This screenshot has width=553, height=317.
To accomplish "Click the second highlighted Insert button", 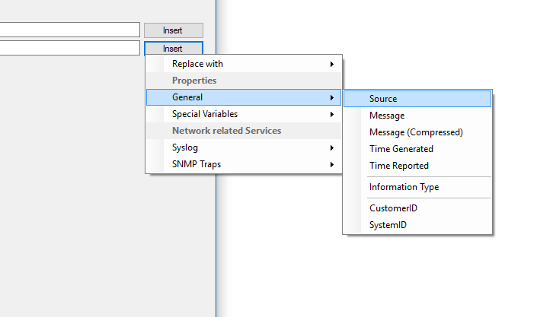I will pos(174,48).
